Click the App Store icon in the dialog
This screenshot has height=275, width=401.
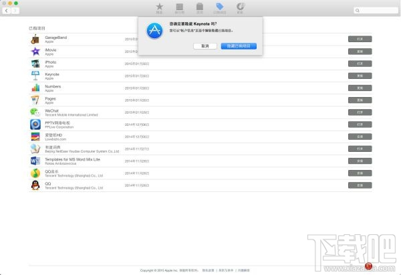point(154,31)
